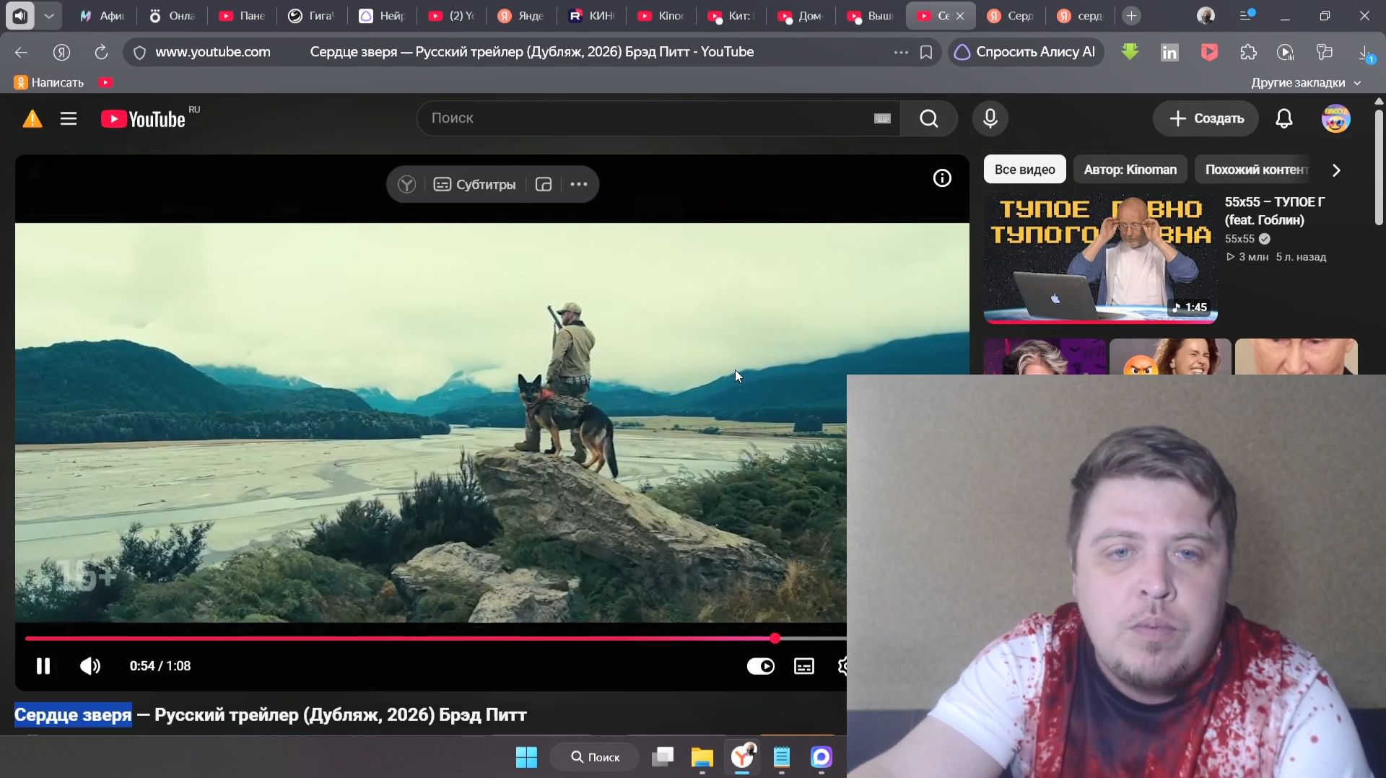Open the on-screen keyboard in search
The image size is (1386, 778).
pos(882,118)
